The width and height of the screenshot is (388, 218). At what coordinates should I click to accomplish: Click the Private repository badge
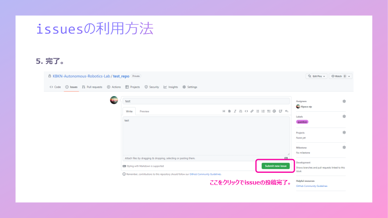(x=136, y=76)
